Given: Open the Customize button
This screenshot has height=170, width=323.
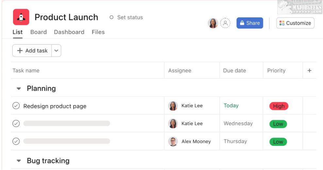Looking at the screenshot, I should (295, 23).
